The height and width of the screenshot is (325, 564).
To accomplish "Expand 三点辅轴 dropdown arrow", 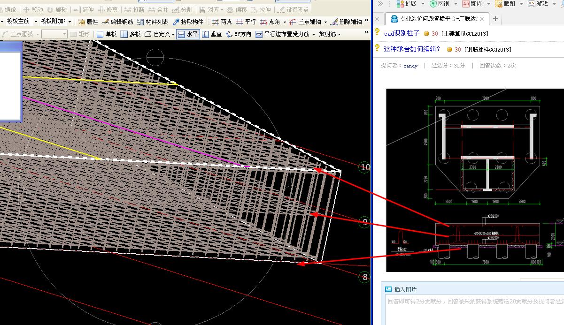I will point(325,22).
